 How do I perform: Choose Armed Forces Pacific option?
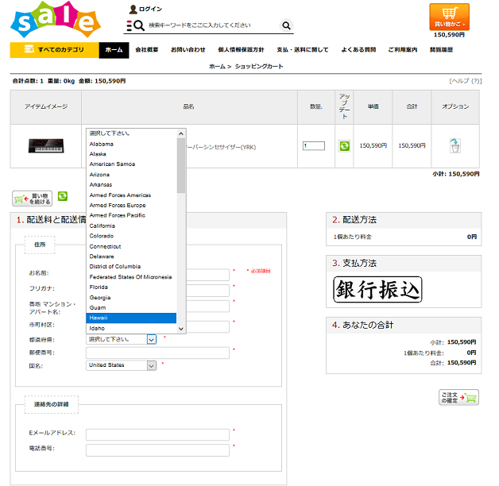point(131,215)
